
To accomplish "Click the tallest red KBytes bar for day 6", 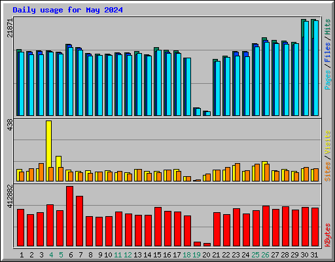I will tap(69, 216).
